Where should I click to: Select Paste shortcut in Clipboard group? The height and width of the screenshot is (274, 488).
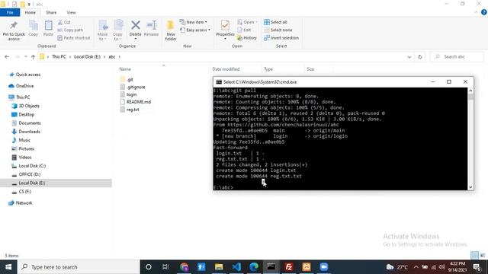click(74, 38)
